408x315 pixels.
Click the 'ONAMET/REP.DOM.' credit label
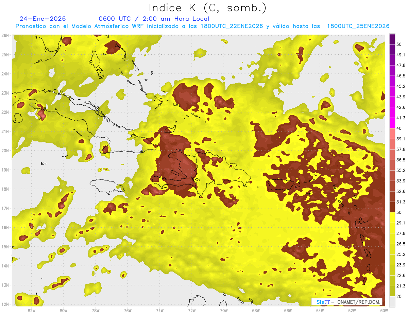[x=359, y=302]
